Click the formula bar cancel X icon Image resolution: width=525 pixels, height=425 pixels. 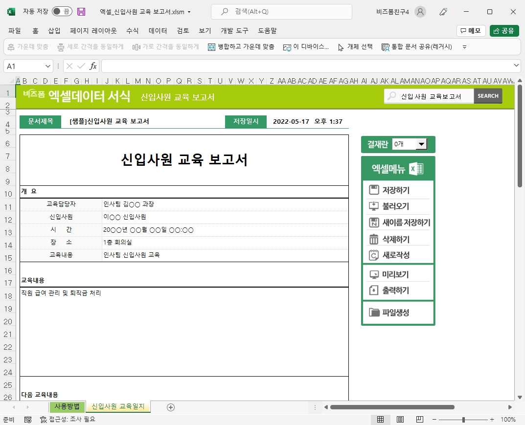69,66
